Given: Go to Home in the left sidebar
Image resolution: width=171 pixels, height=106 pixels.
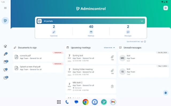Looking at the screenshot, I should (x=5, y=46).
